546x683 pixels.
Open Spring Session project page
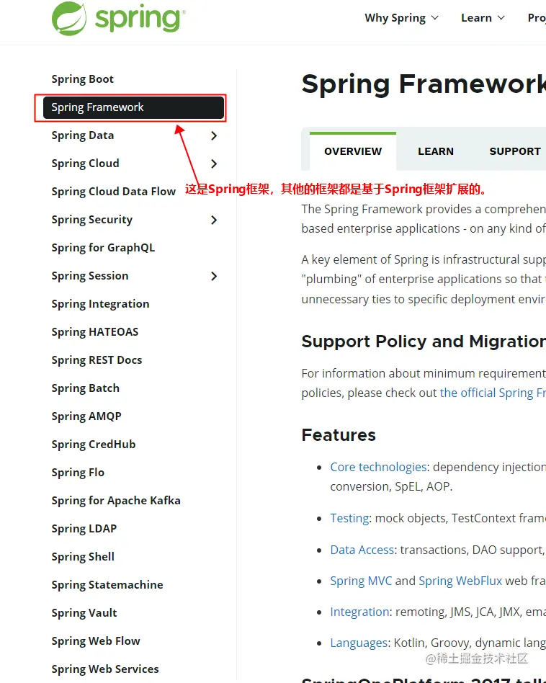pyautogui.click(x=90, y=276)
